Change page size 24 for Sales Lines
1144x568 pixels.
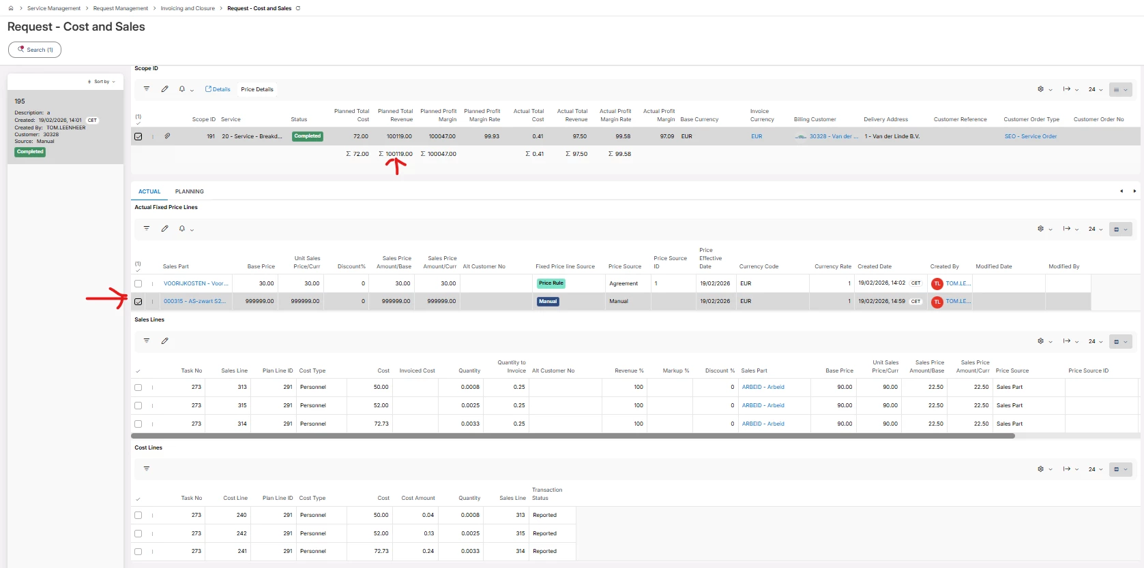1095,341
